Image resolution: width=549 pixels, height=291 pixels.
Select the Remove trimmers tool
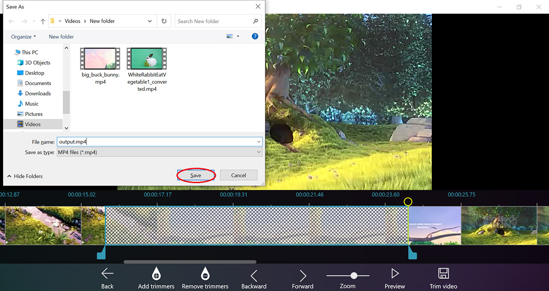coord(205,277)
